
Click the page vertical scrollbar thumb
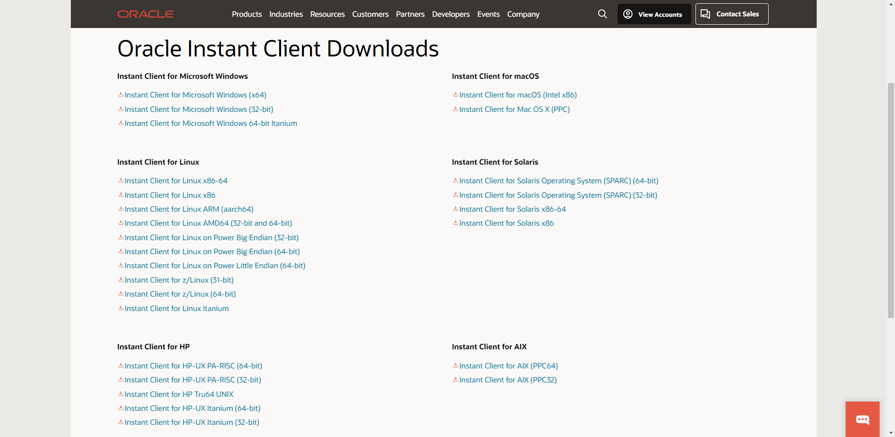[x=891, y=201]
